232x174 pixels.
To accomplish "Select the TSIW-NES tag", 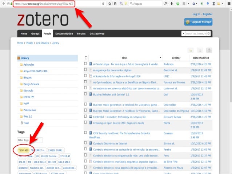I will pos(23,150).
